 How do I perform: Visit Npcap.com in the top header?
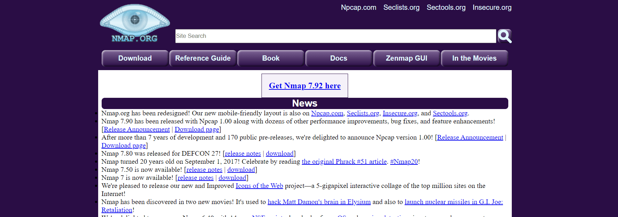tap(359, 7)
